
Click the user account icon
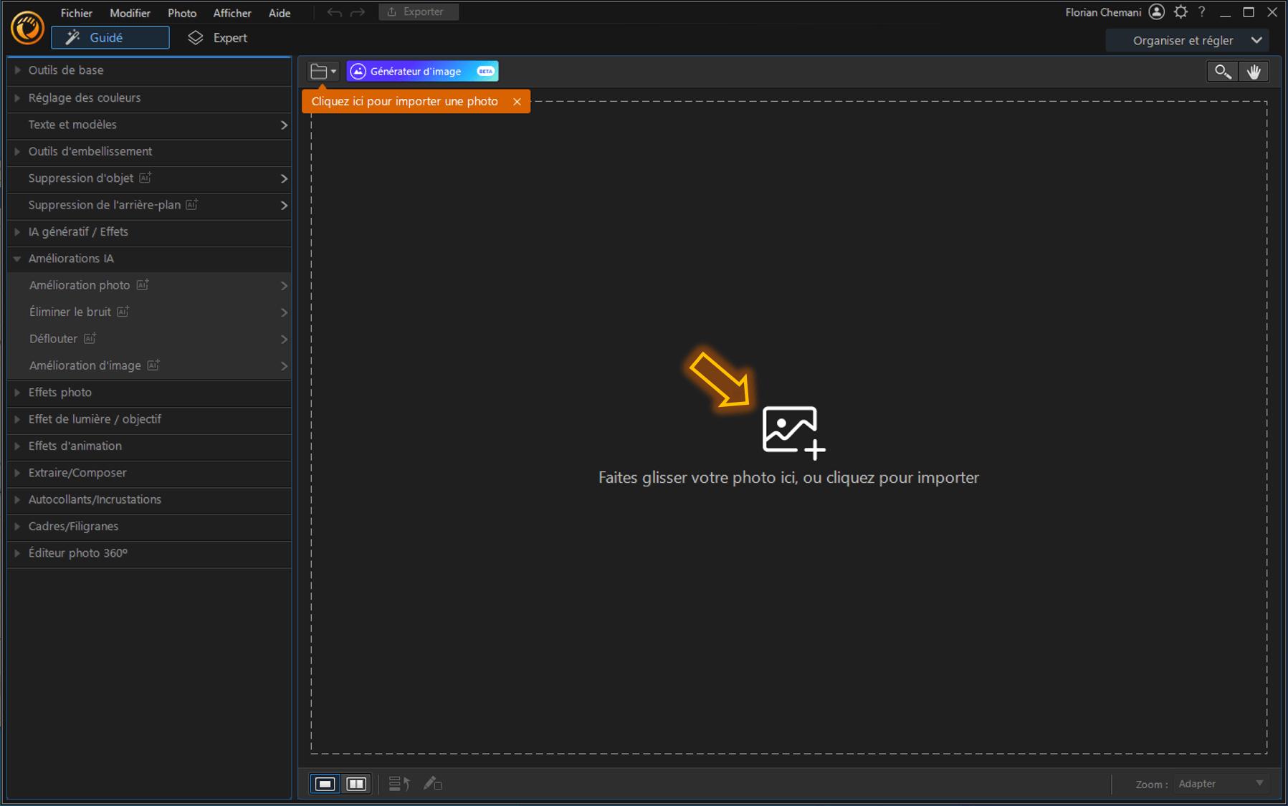pos(1156,11)
